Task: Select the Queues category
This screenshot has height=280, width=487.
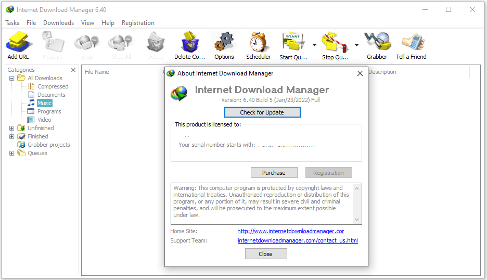Action: coord(37,153)
